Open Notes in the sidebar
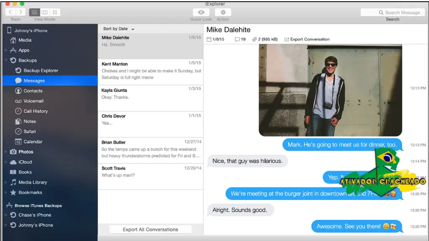This screenshot has height=241, width=429. [x=26, y=121]
